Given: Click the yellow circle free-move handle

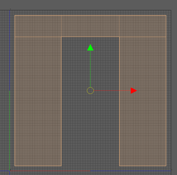Looking at the screenshot, I should pos(90,90).
